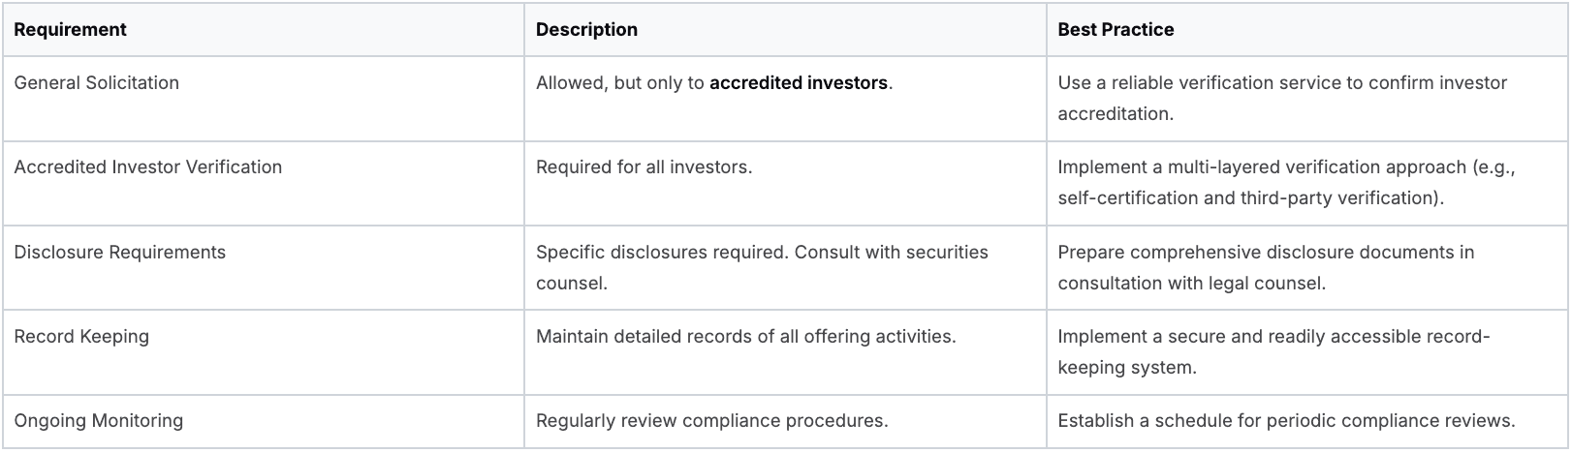The image size is (1572, 453).
Task: Select the Ongoing Monitoring cell
Action: pos(98,421)
